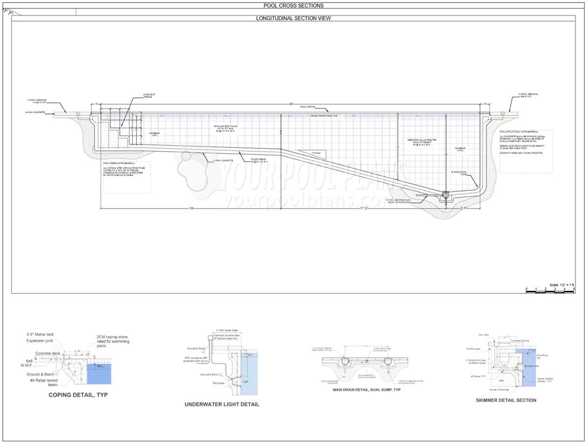The width and height of the screenshot is (587, 443).
Task: Click the '2CM coping stone' note
Action: (113, 341)
